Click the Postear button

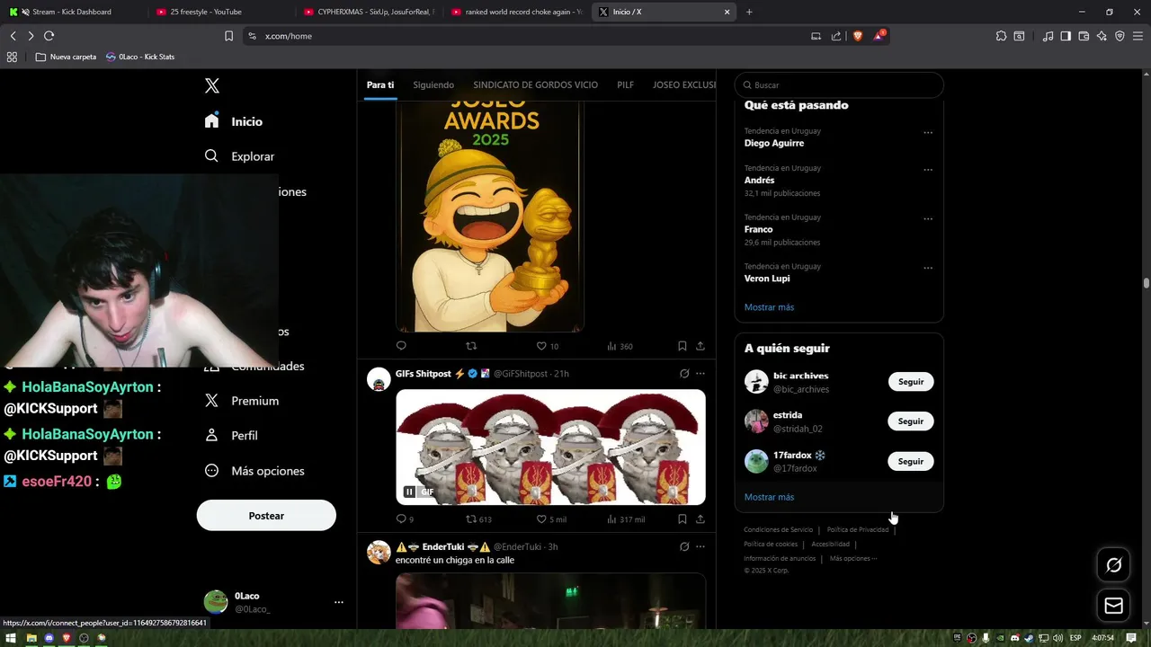click(266, 516)
